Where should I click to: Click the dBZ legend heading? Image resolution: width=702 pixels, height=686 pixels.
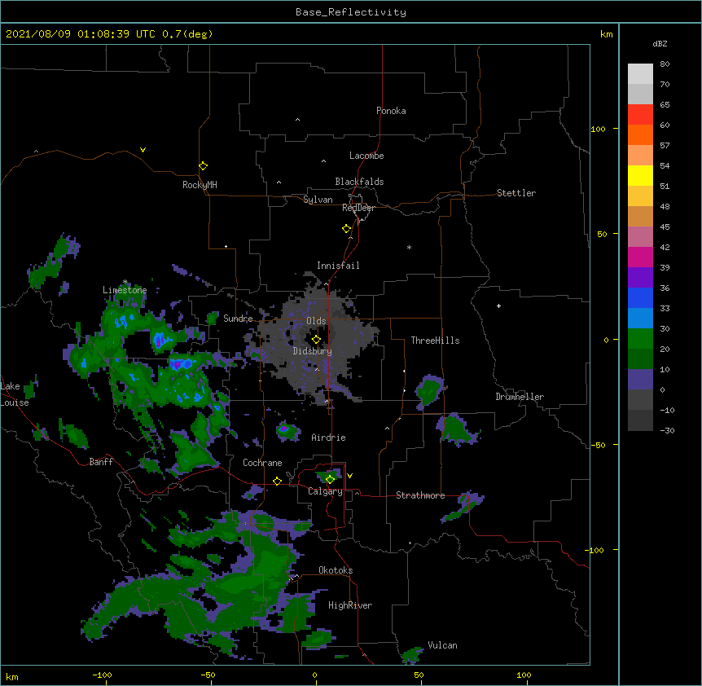click(x=660, y=43)
